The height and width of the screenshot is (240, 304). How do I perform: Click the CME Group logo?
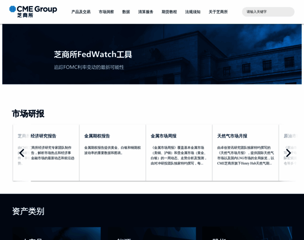point(33,12)
